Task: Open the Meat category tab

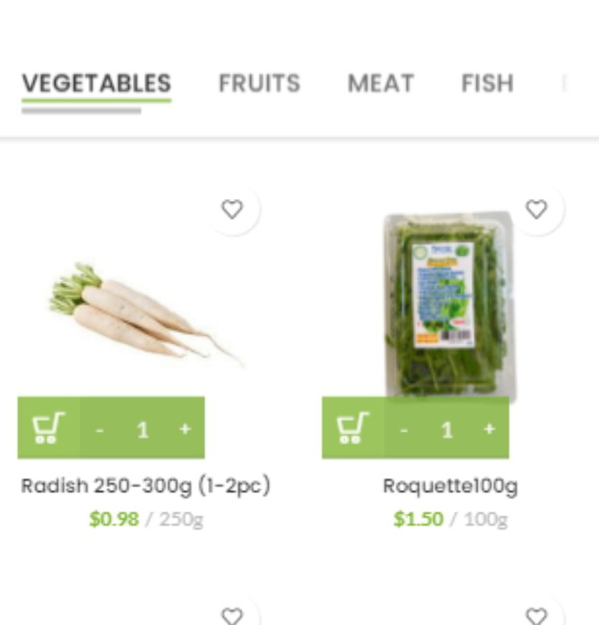Action: 380,83
